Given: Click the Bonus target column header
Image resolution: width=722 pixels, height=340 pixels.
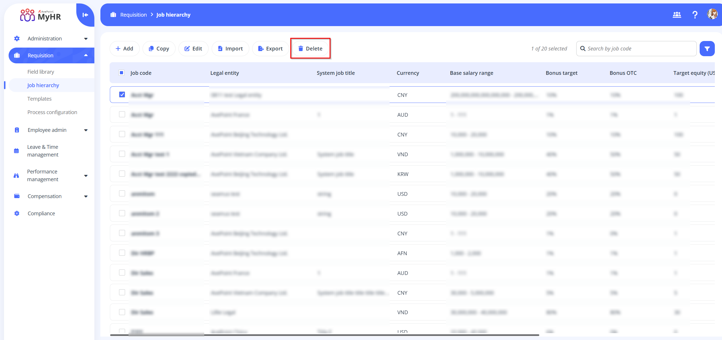Looking at the screenshot, I should 561,73.
